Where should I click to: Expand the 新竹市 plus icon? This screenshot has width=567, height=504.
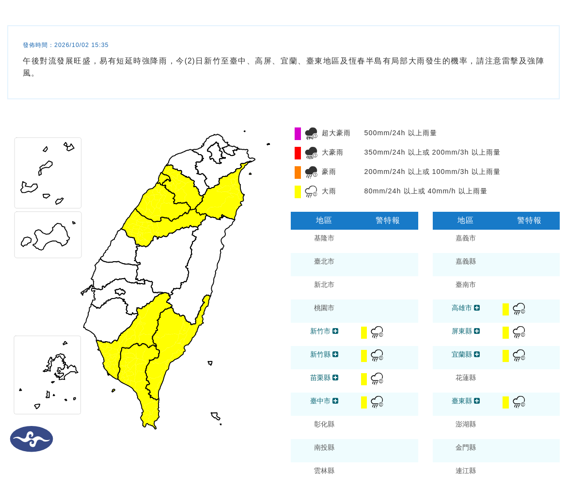pos(335,331)
